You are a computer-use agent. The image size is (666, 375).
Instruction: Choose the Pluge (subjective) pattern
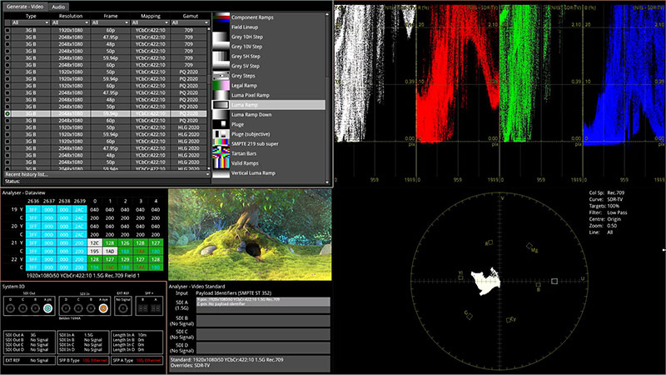pyautogui.click(x=221, y=132)
